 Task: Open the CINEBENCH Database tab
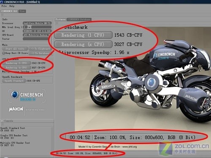point(79,19)
